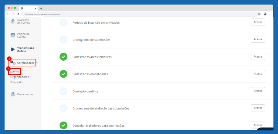Click the Configuração gears icon
Image resolution: width=278 pixels, height=134 pixels.
13,63
